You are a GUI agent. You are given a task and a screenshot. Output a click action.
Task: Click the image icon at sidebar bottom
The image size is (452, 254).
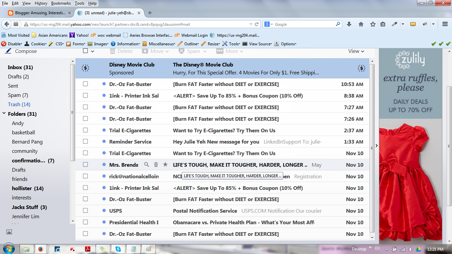coord(9,232)
